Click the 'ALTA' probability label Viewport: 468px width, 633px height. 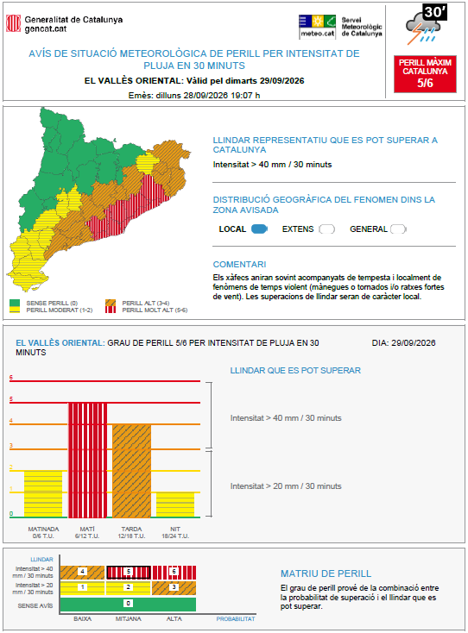pos(174,618)
